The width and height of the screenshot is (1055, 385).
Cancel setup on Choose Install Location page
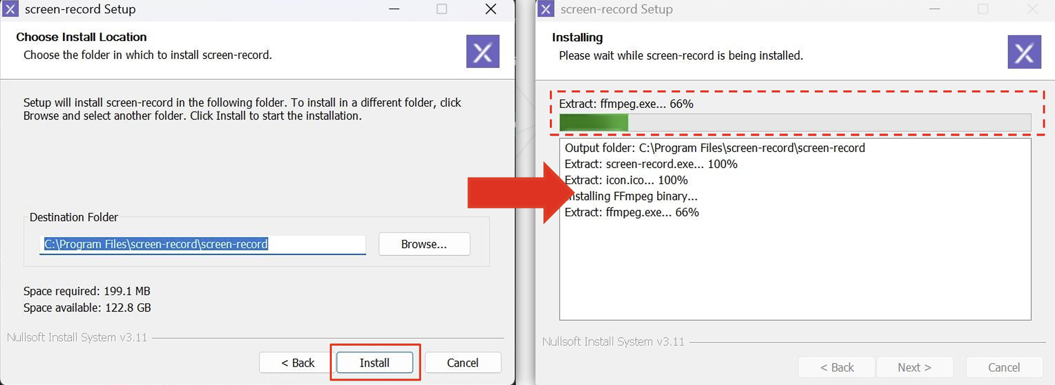pyautogui.click(x=463, y=363)
